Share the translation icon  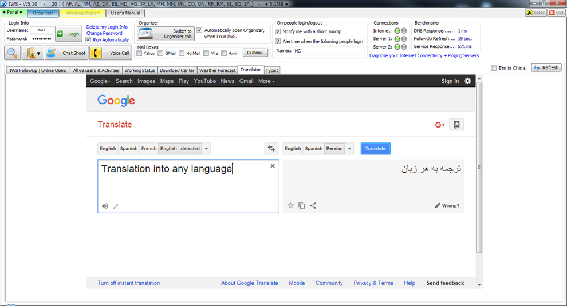tap(313, 205)
